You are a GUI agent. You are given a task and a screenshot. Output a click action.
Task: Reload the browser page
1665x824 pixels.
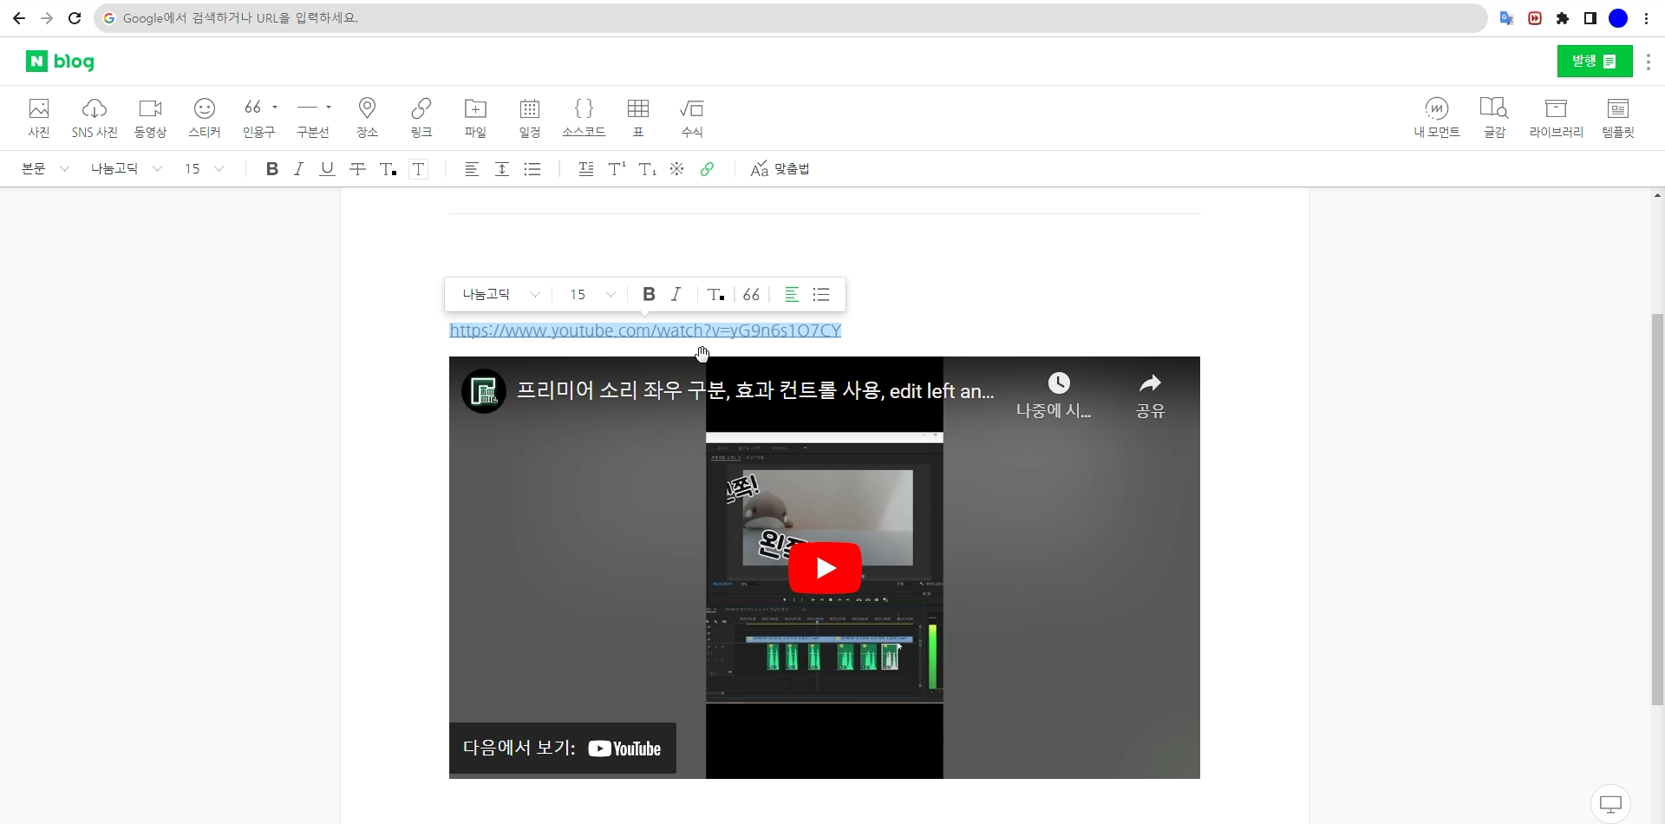pos(75,18)
